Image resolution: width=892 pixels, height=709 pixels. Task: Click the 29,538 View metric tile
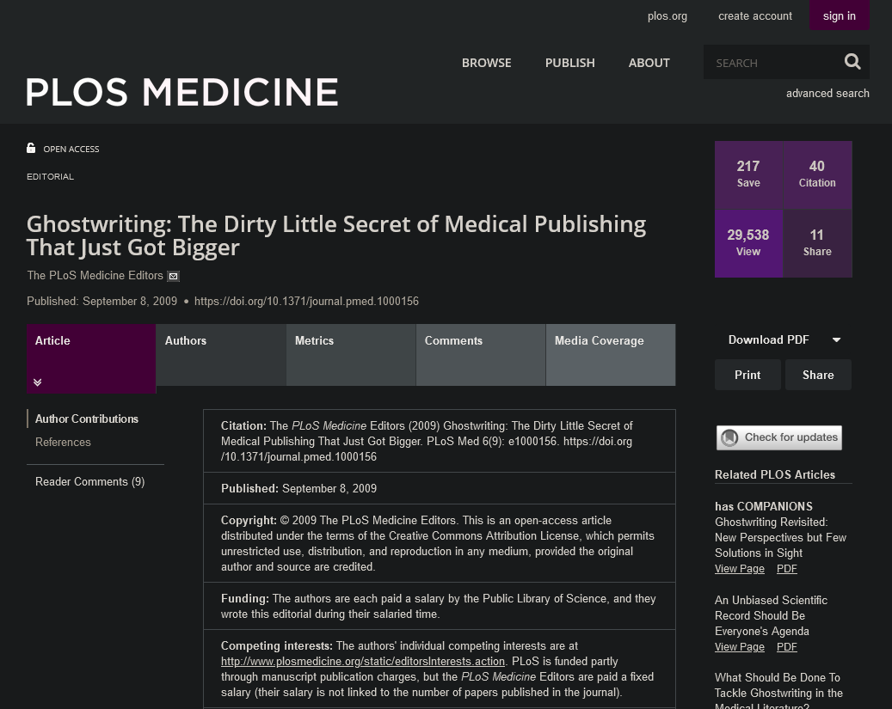click(x=748, y=243)
